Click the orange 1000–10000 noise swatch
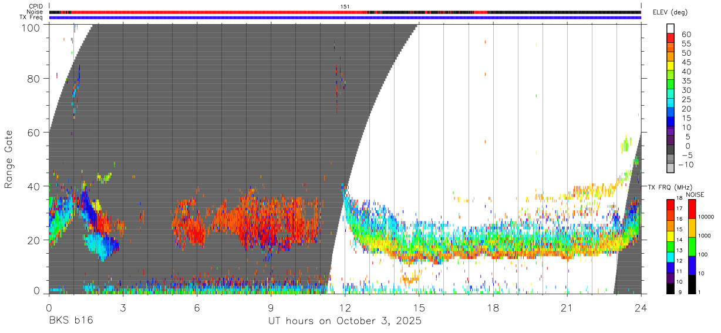The width and height of the screenshot is (721, 333). pos(691,227)
